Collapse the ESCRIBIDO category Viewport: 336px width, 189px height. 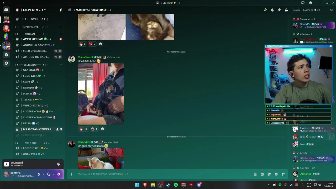click(31, 65)
